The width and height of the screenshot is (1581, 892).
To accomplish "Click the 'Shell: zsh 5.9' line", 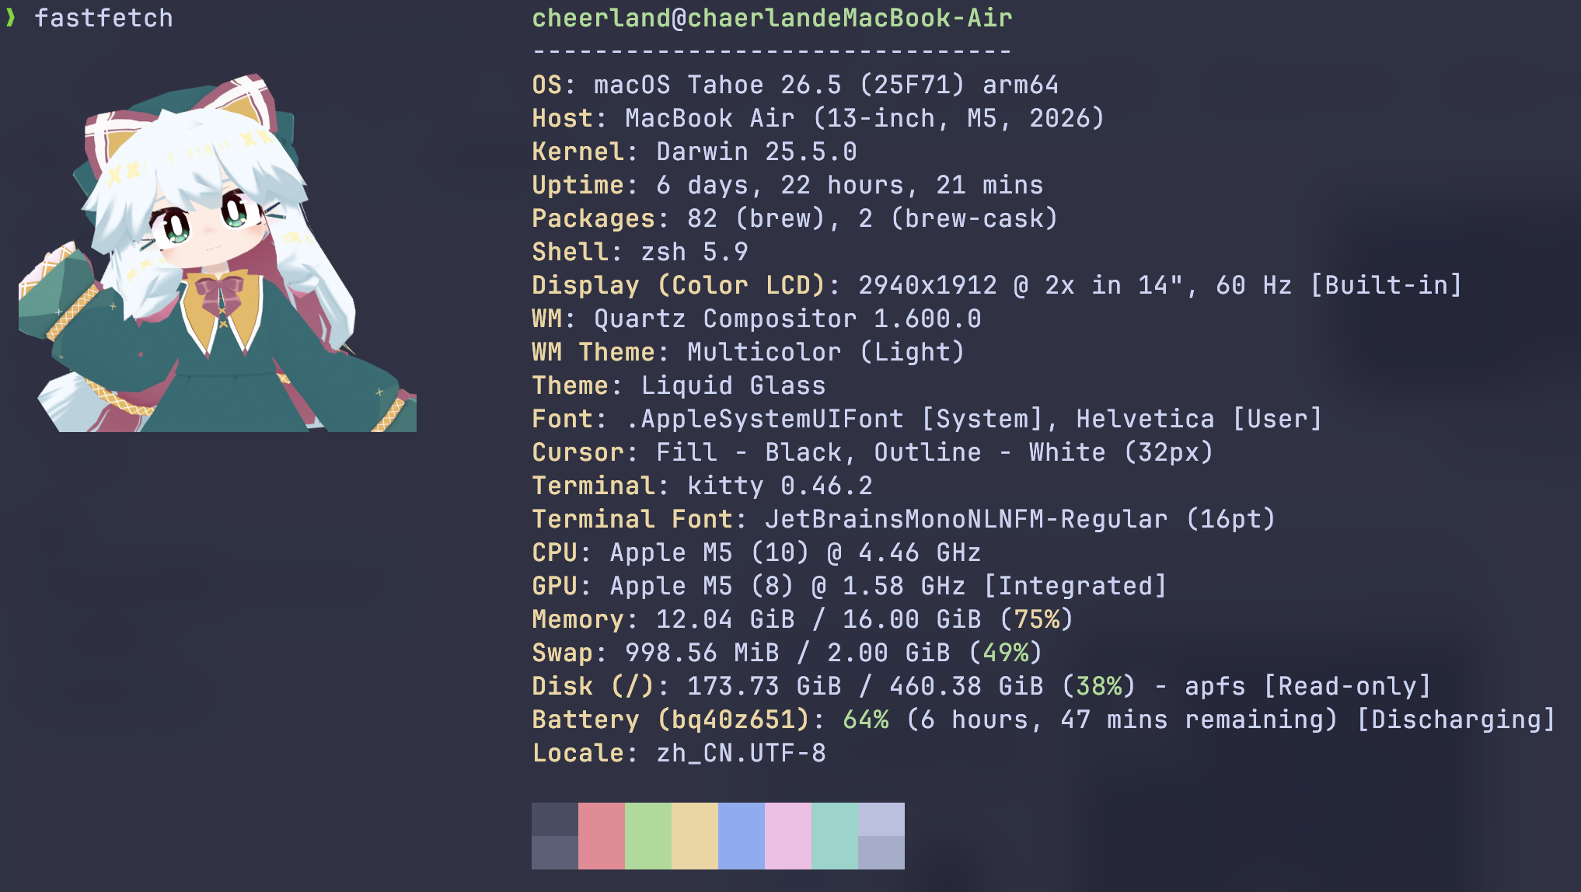I will click(640, 252).
